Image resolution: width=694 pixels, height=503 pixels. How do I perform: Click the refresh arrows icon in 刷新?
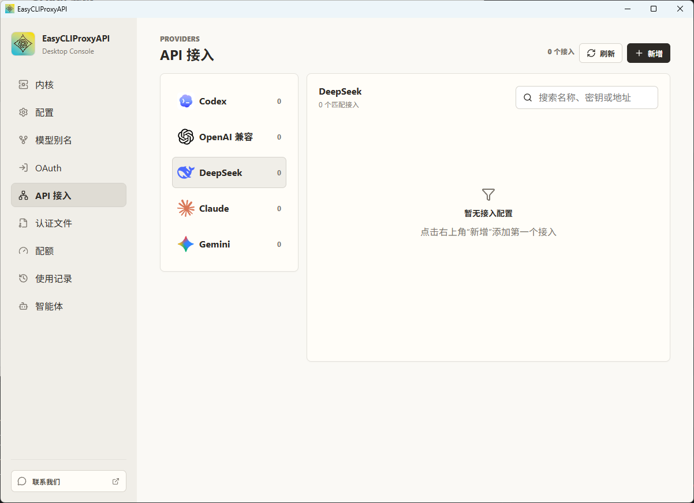click(x=591, y=54)
